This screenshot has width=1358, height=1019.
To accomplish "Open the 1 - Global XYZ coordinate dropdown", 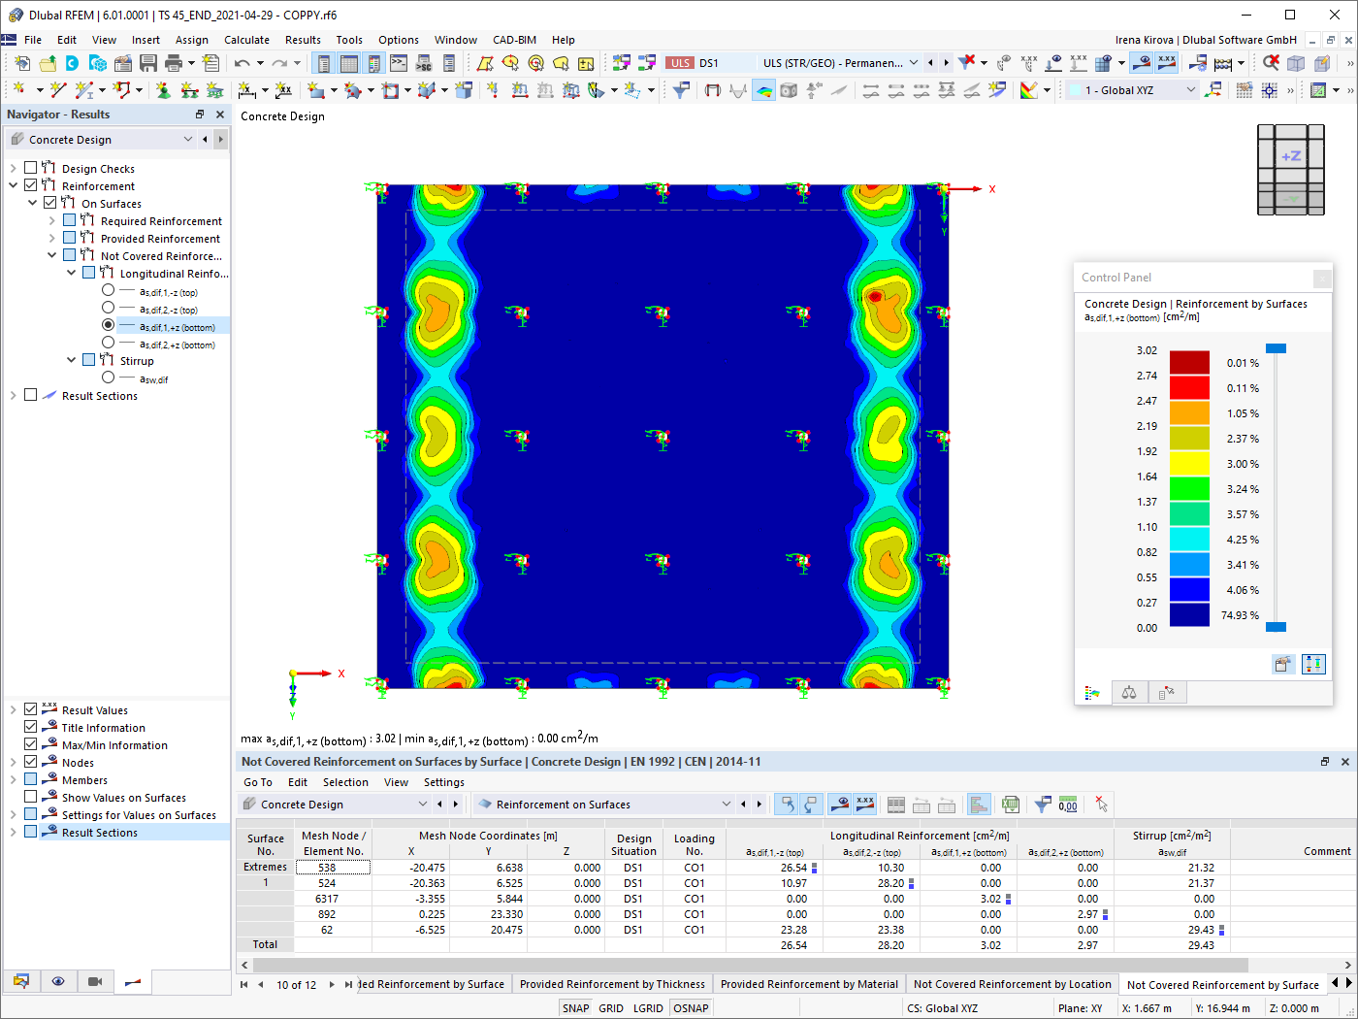I will click(1191, 90).
